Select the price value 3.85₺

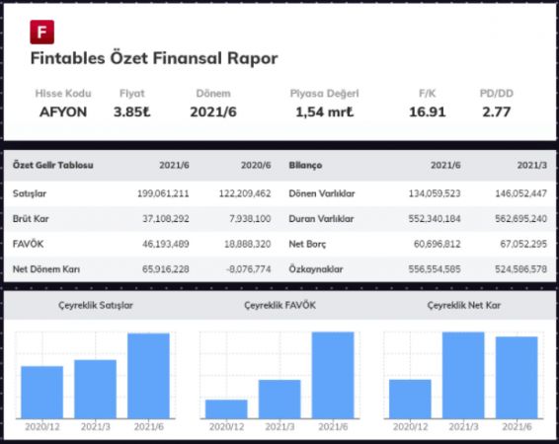pyautogui.click(x=132, y=112)
